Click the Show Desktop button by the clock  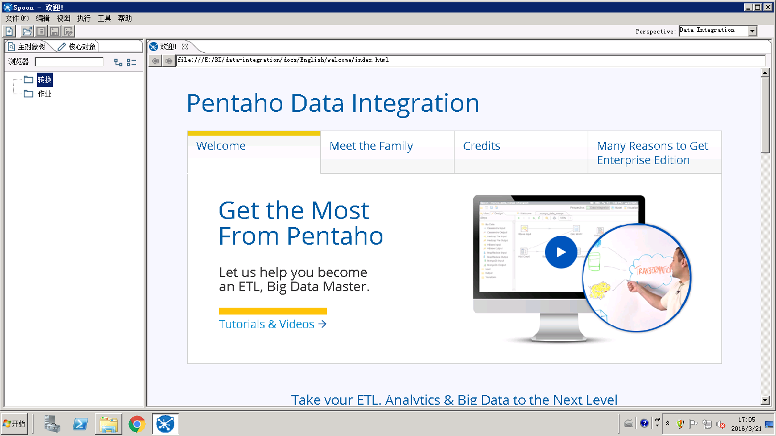tap(770, 424)
